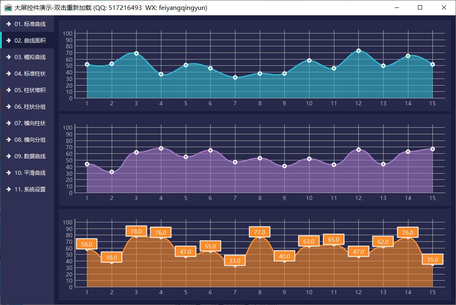Click the teal chart data point at x=3

(x=136, y=53)
